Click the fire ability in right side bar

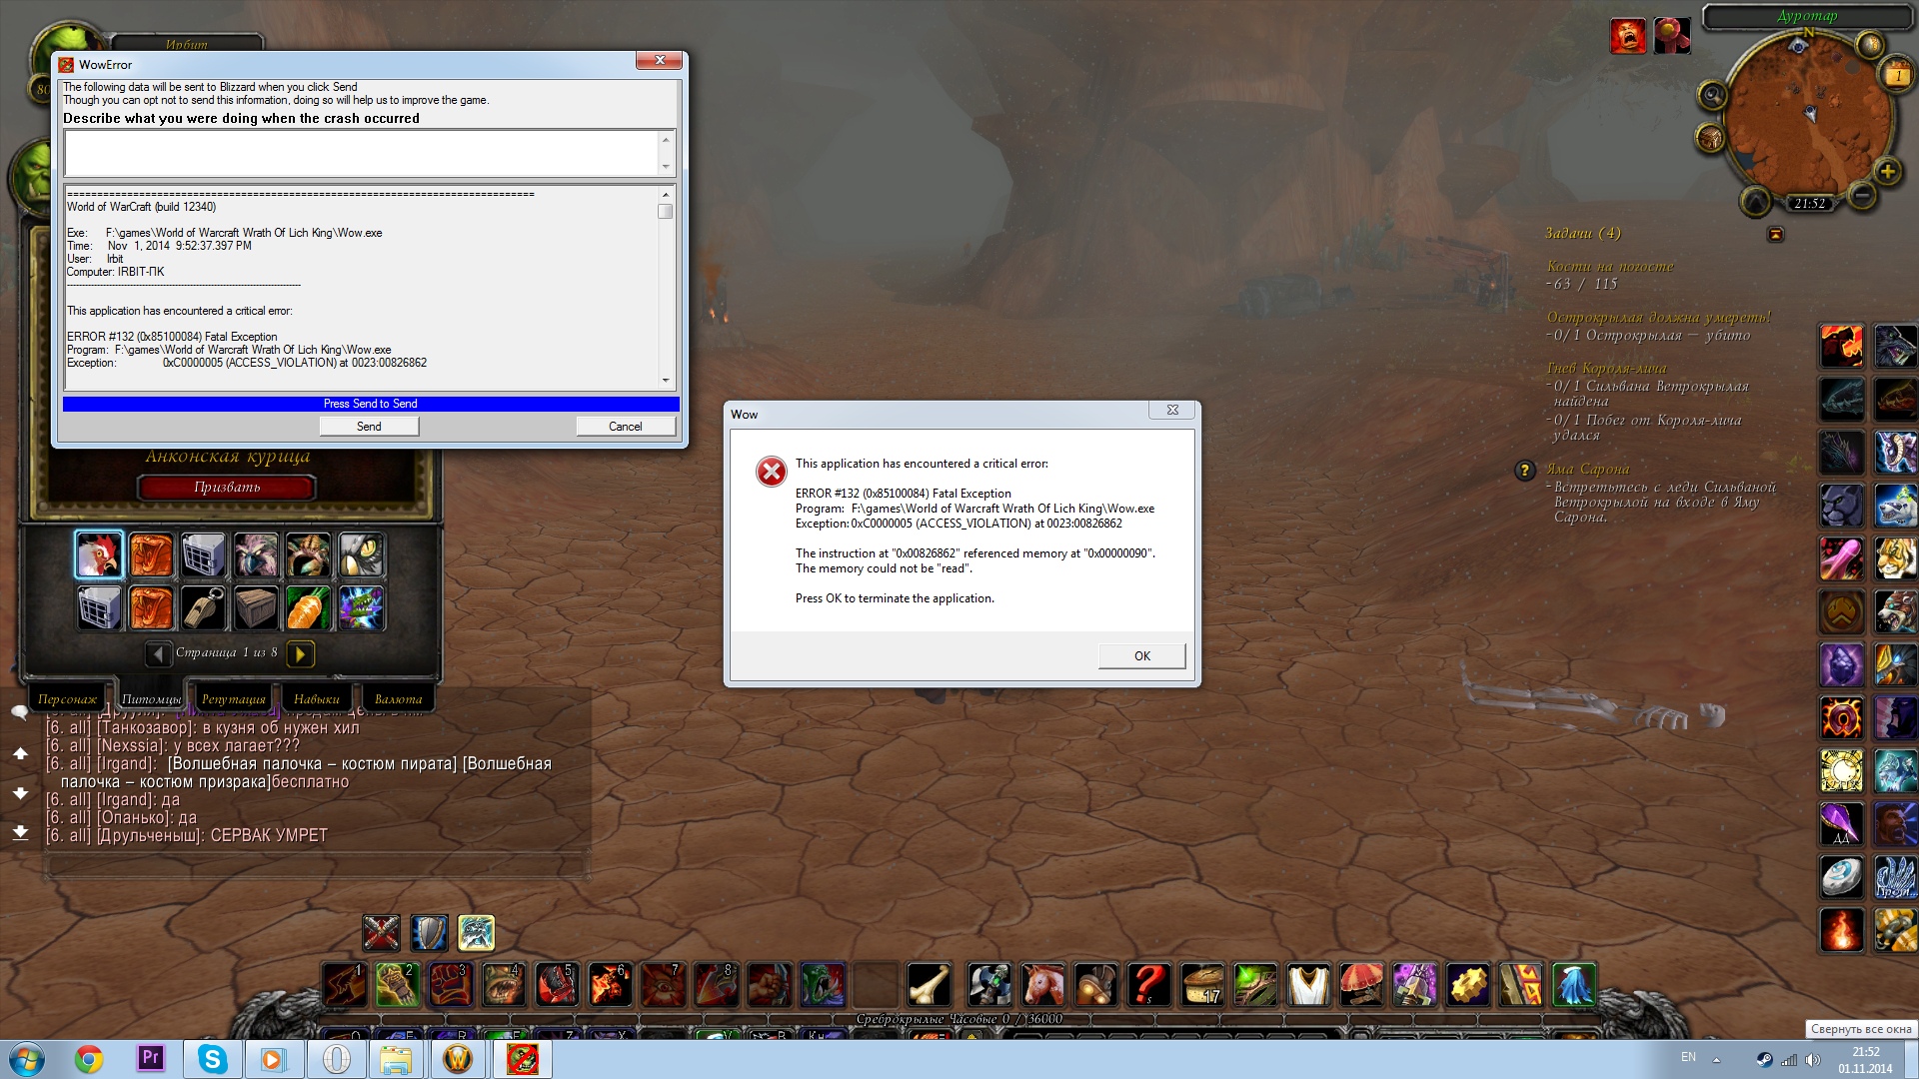(1841, 930)
